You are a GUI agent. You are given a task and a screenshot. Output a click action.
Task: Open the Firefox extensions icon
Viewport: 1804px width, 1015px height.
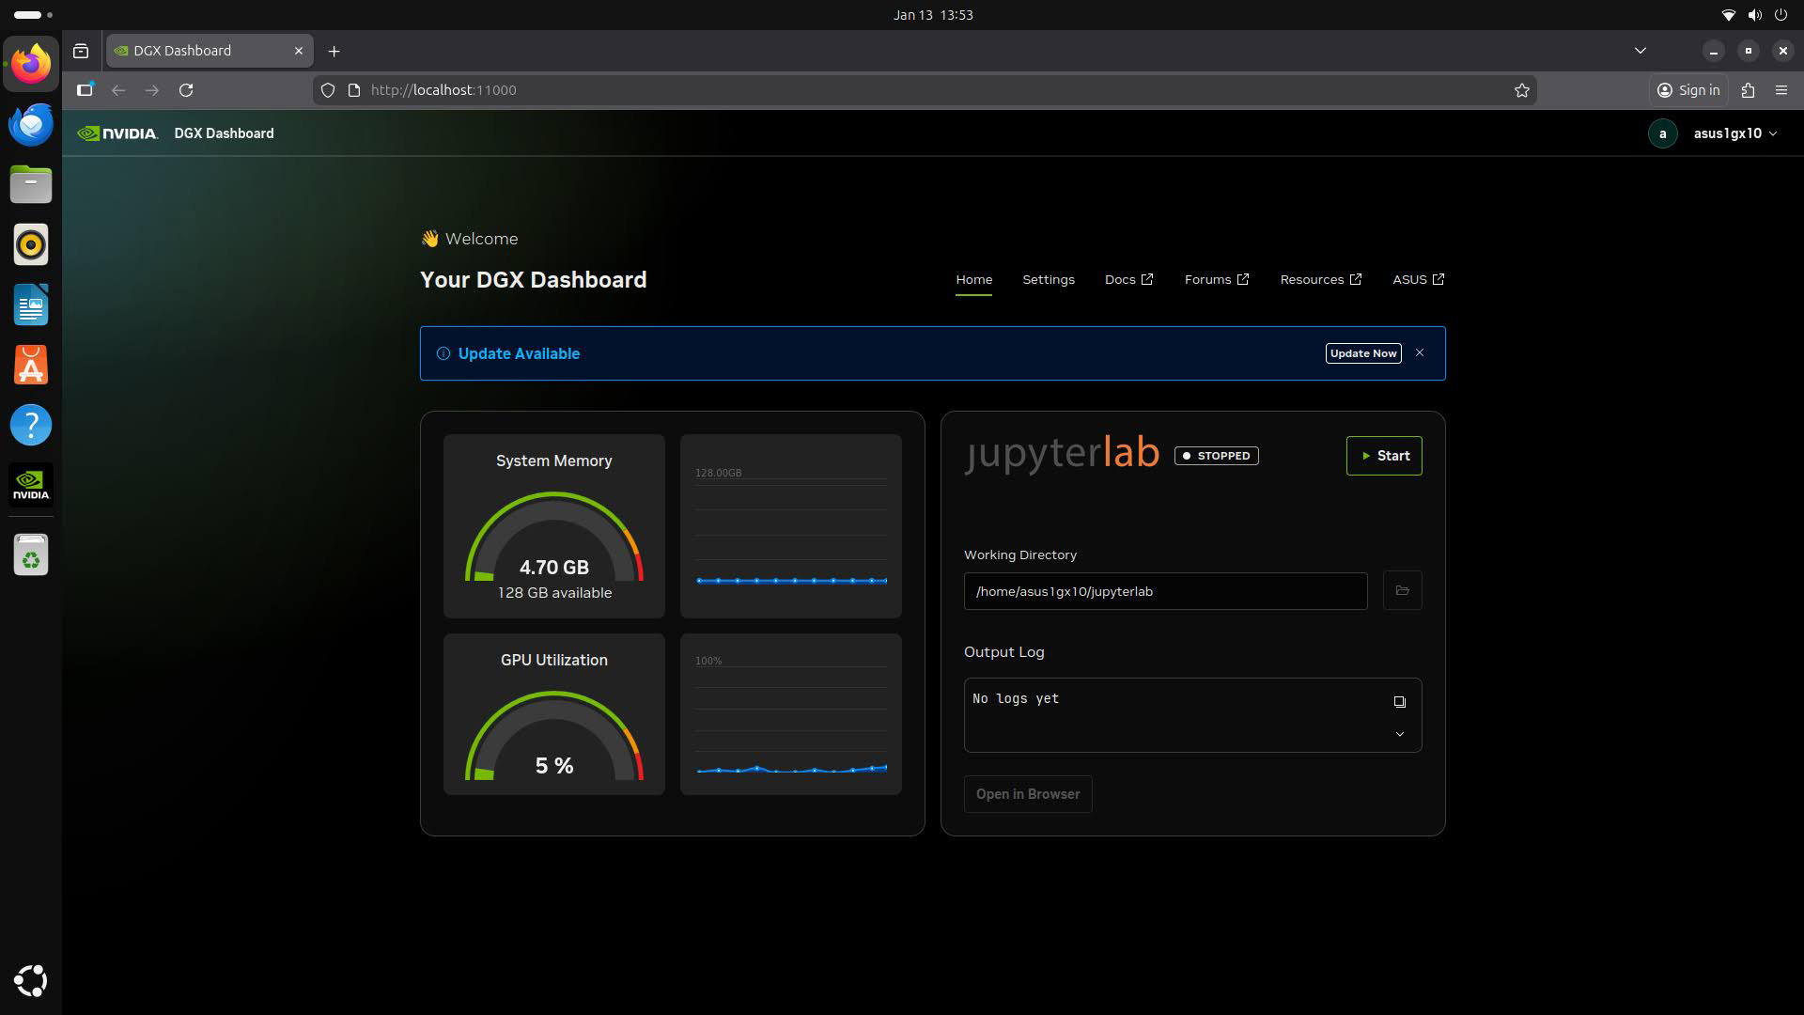click(1748, 90)
